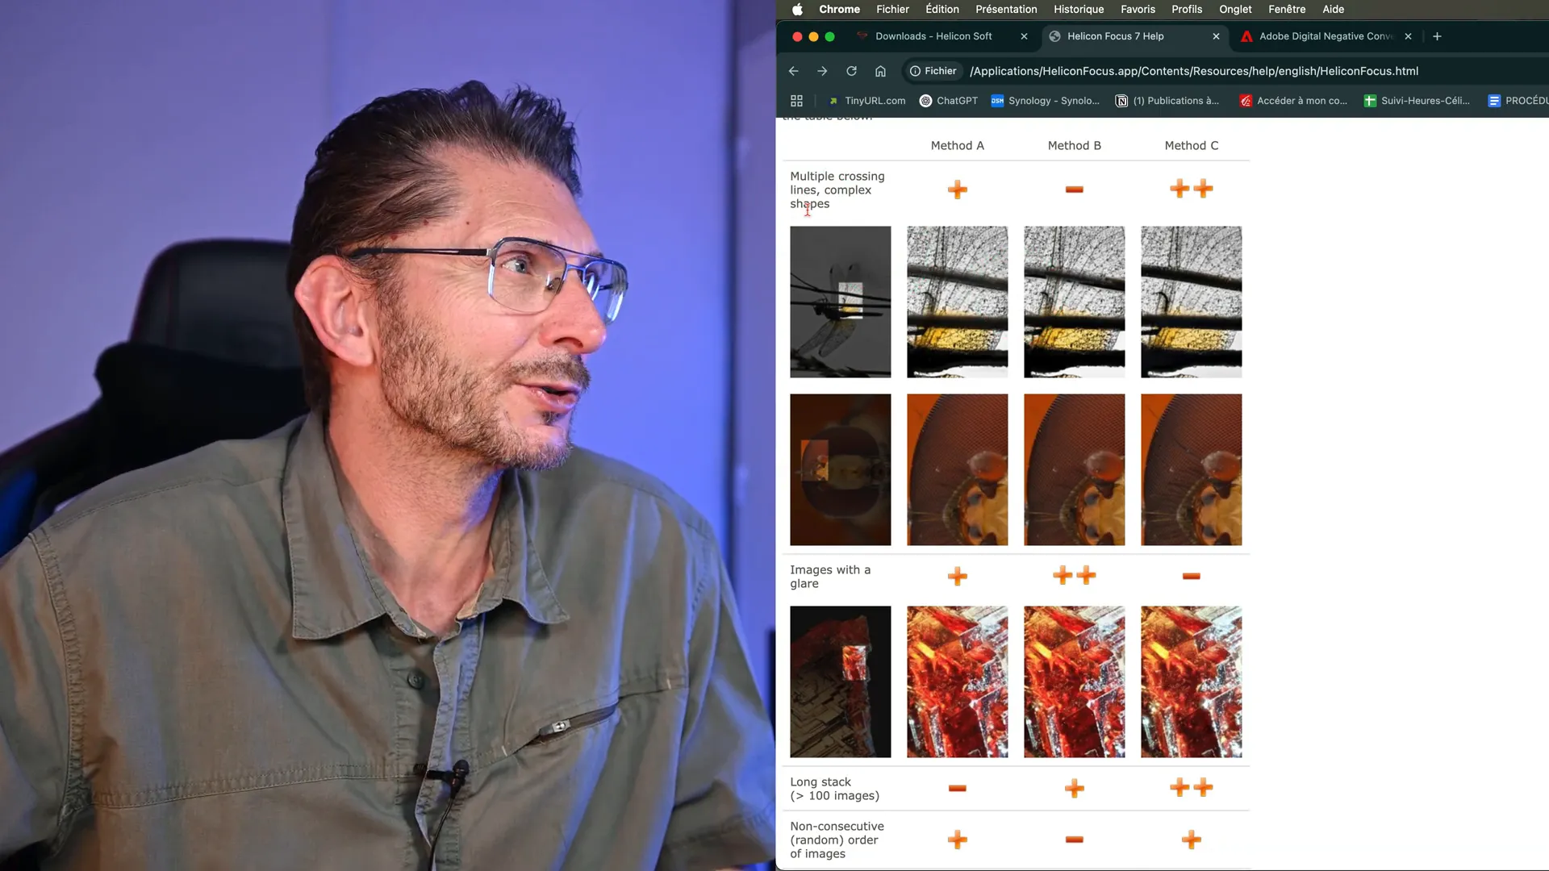Open the Édition menu
This screenshot has height=871, width=1549.
pyautogui.click(x=942, y=10)
